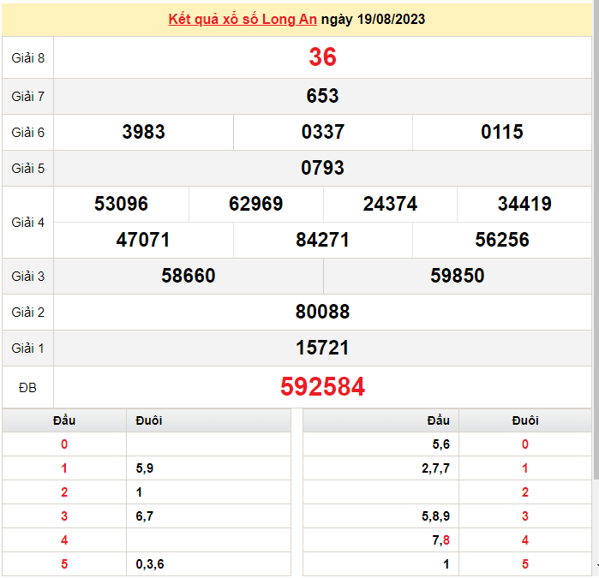Click Giải 6 number 0337

point(322,132)
